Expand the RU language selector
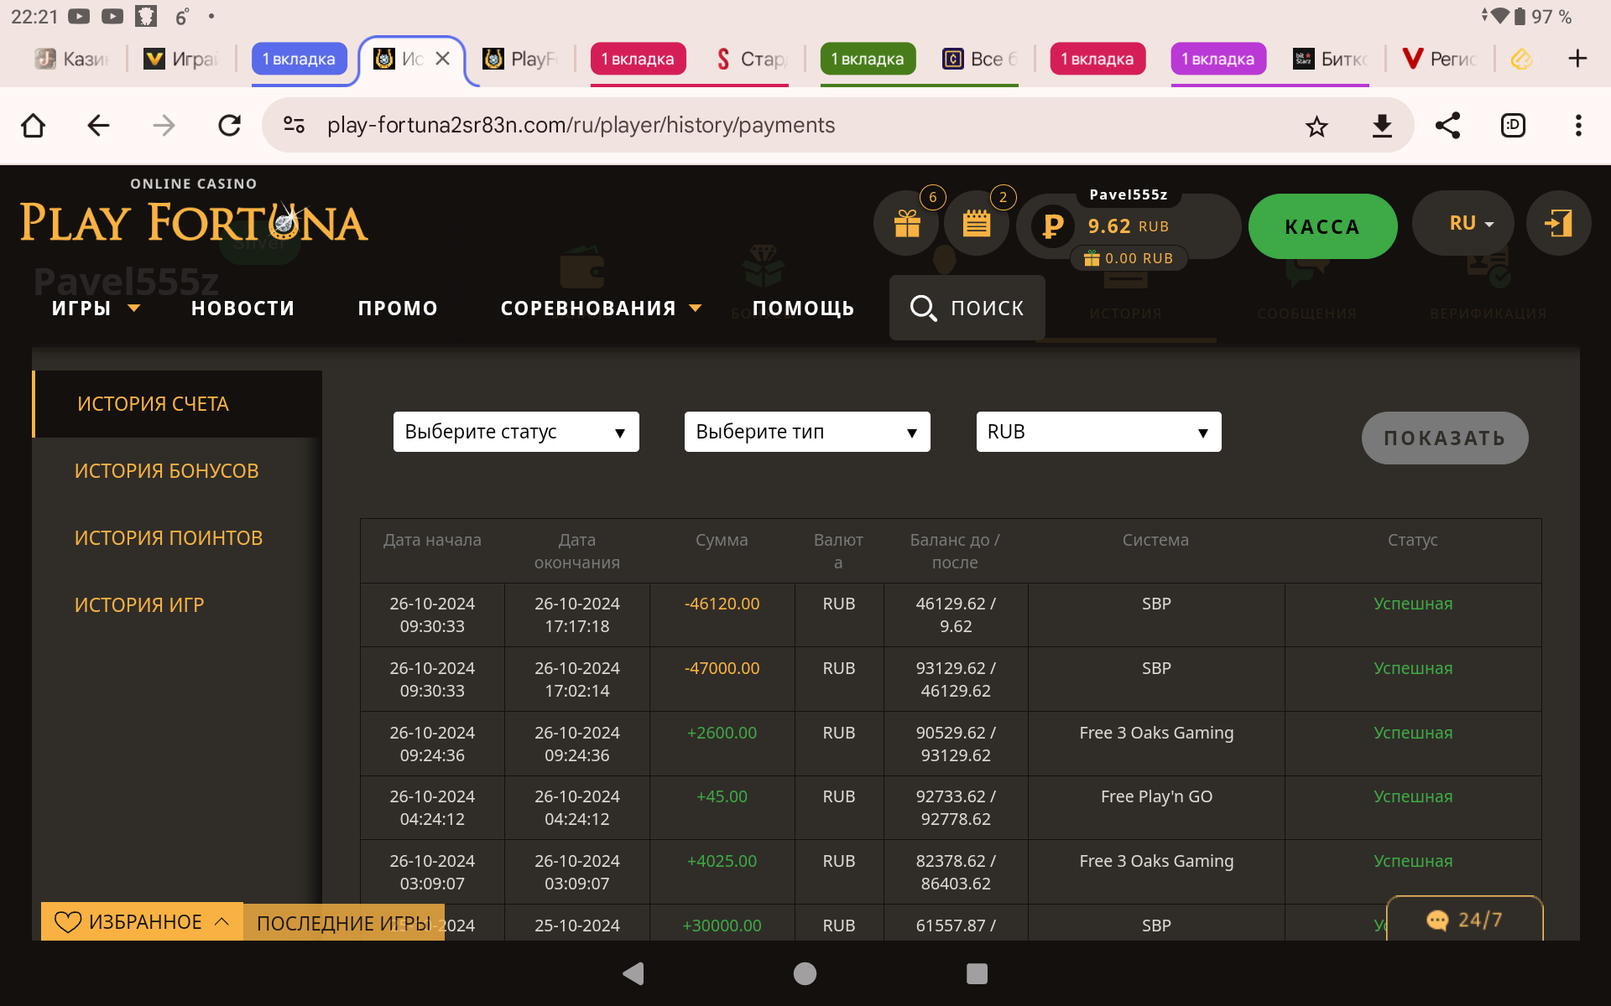Screen dimensions: 1611x1006 point(1471,224)
